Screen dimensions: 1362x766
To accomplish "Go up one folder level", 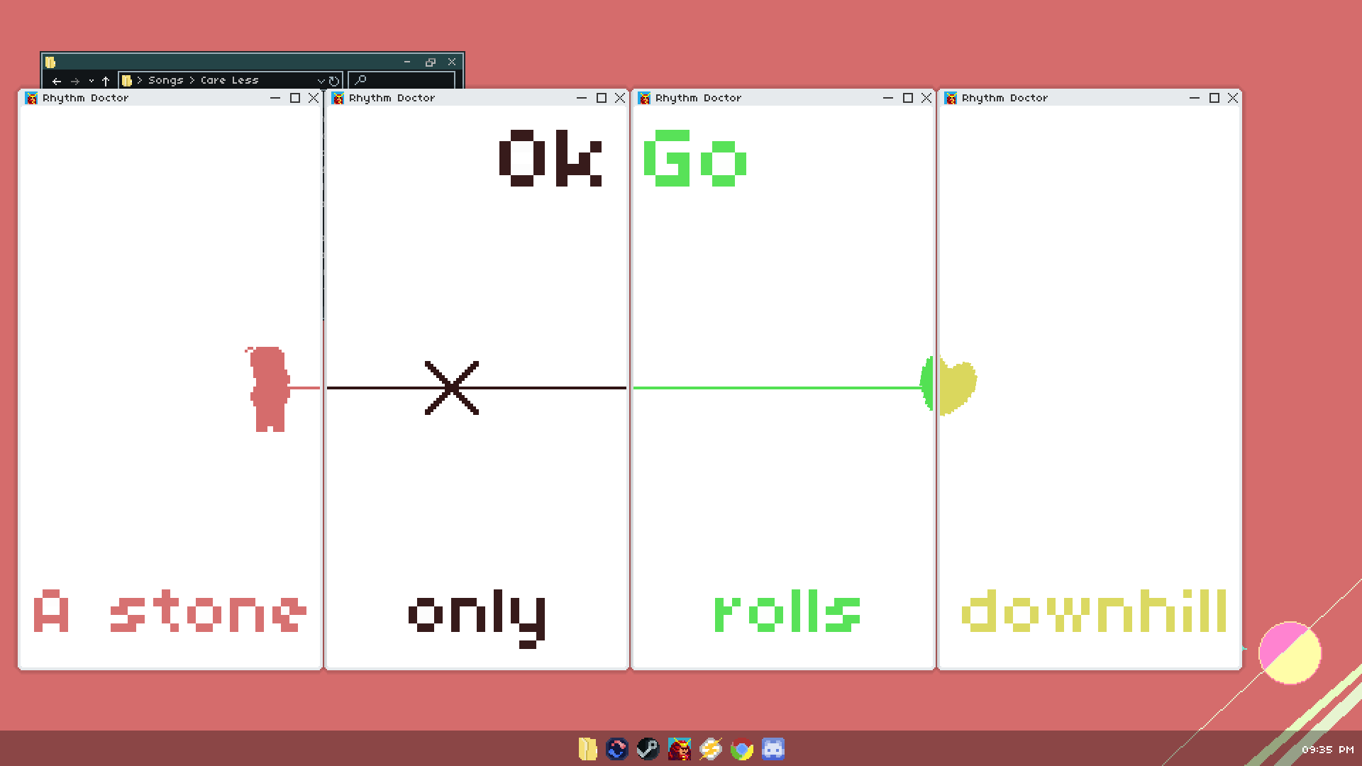I will (106, 81).
